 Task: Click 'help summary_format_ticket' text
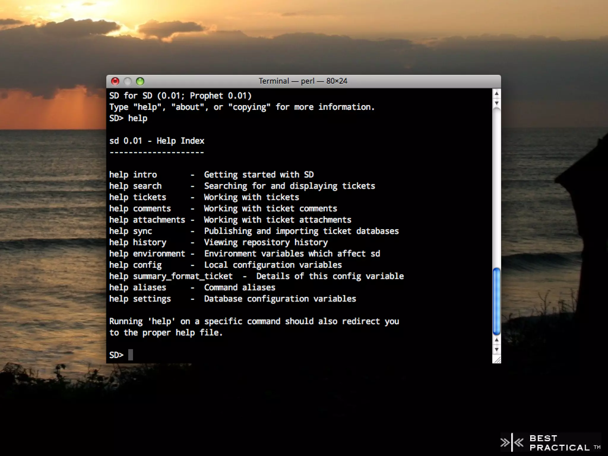point(171,276)
